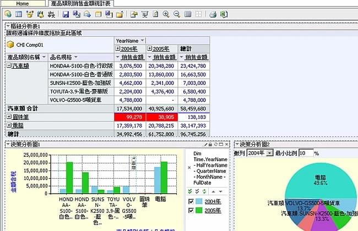Image resolution: width=358 pixels, height=231 pixels.
Task: Uncheck the 2005年 legend checkbox
Action: [191, 210]
